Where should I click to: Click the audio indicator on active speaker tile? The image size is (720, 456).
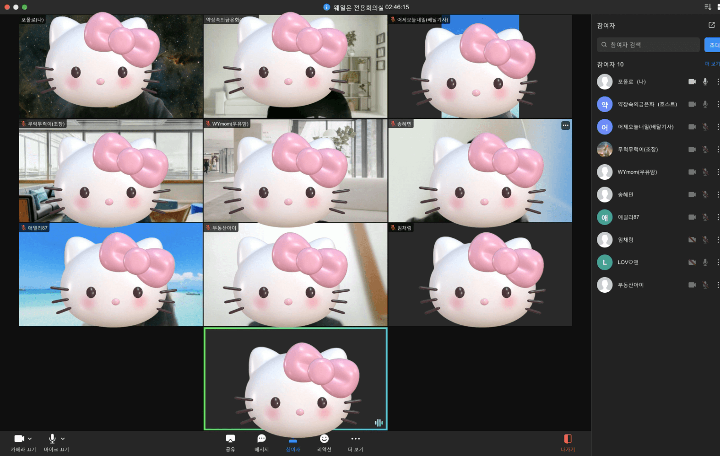point(379,423)
